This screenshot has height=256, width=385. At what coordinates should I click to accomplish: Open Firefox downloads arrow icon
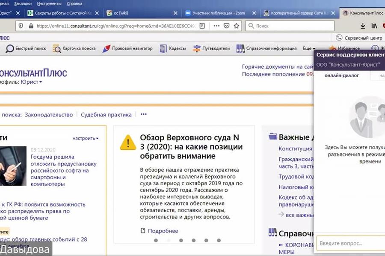[x=363, y=26]
